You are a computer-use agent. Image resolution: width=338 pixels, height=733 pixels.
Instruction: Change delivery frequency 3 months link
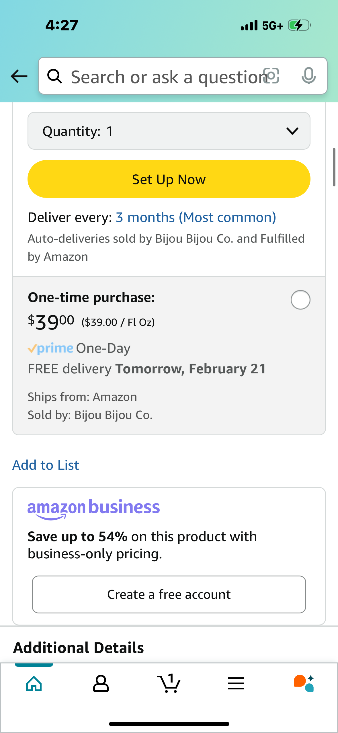196,217
